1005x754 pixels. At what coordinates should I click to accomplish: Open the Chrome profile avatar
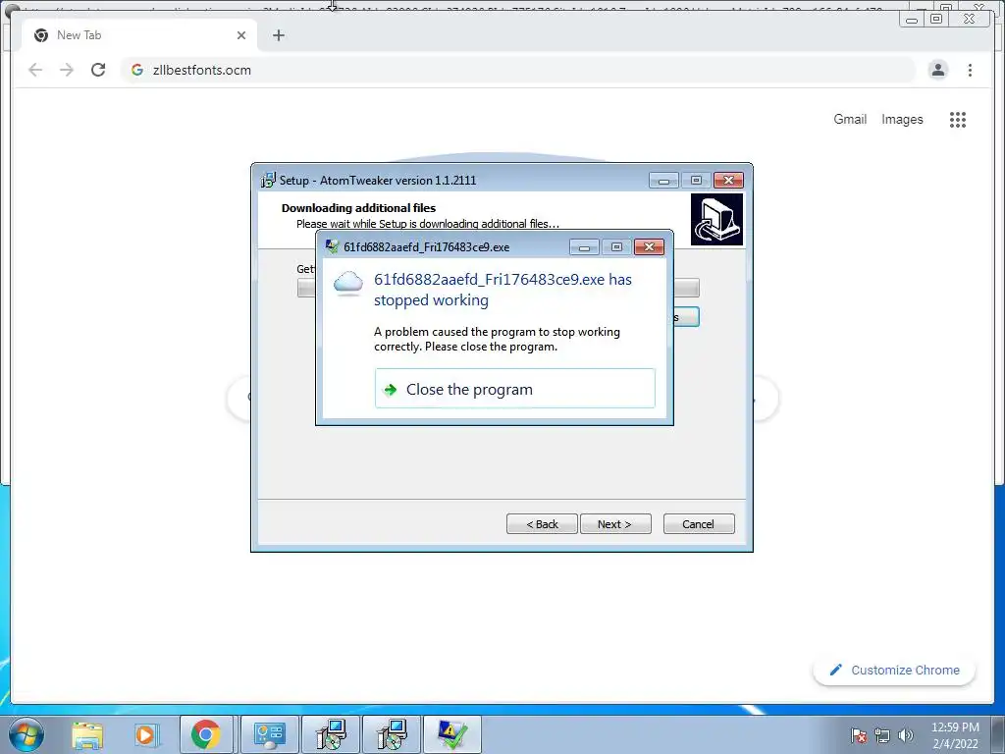pos(937,70)
